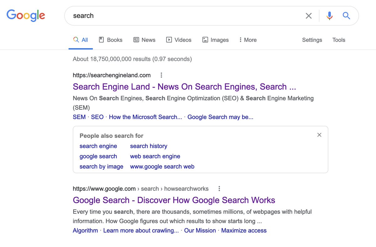Switch to the News tab

(144, 40)
